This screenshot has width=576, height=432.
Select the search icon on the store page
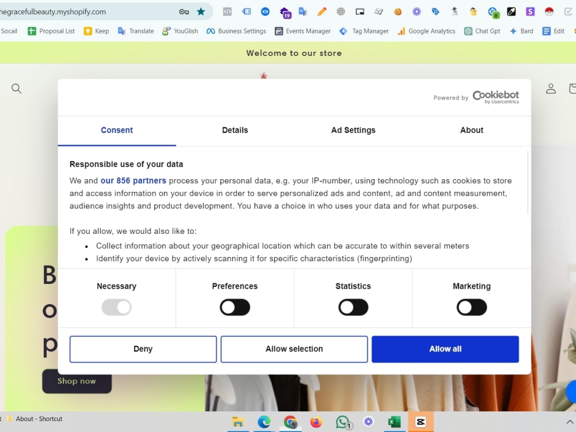[16, 88]
